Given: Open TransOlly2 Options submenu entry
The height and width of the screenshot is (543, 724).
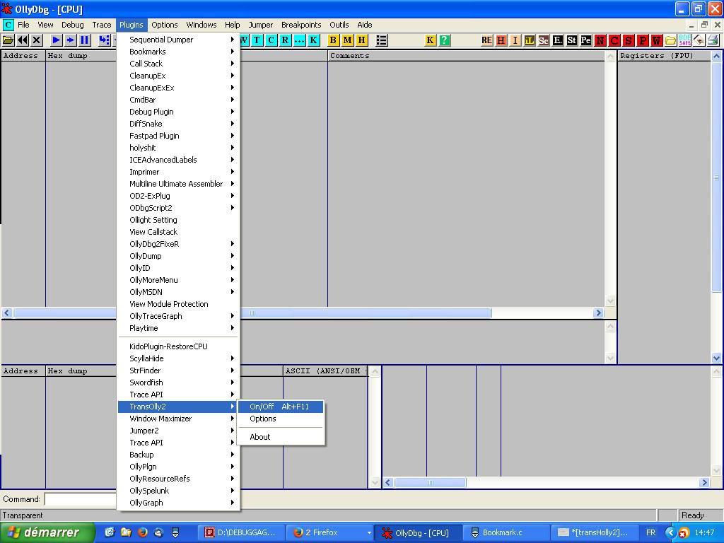Looking at the screenshot, I should [280, 419].
